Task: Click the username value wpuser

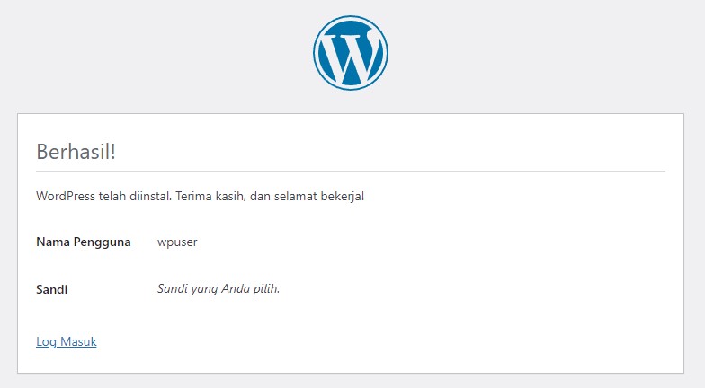Action: pyautogui.click(x=177, y=242)
